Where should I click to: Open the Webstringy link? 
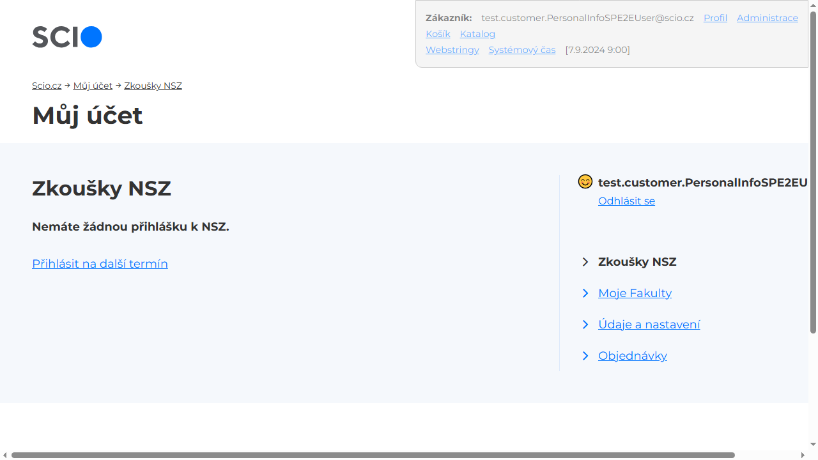(x=452, y=50)
